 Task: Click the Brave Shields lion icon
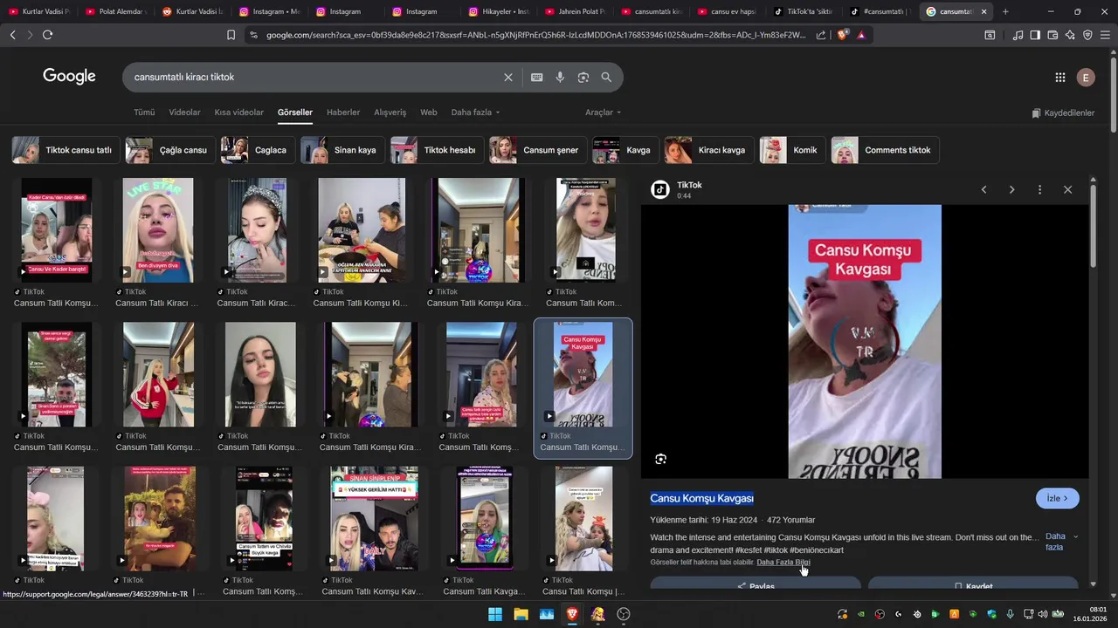pyautogui.click(x=842, y=35)
